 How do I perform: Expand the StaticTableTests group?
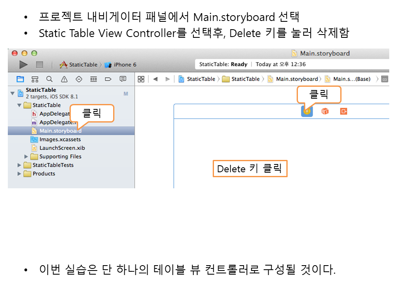(19, 165)
